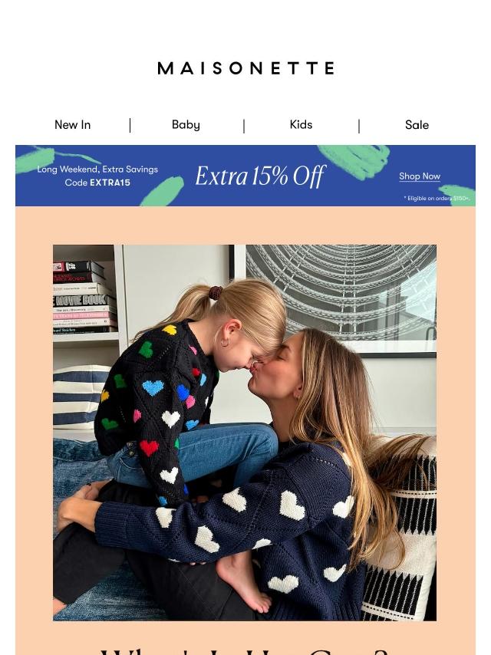Select the Code EXTRA15 promo text
Screen dimensions: 491x655
pyautogui.click(x=97, y=183)
